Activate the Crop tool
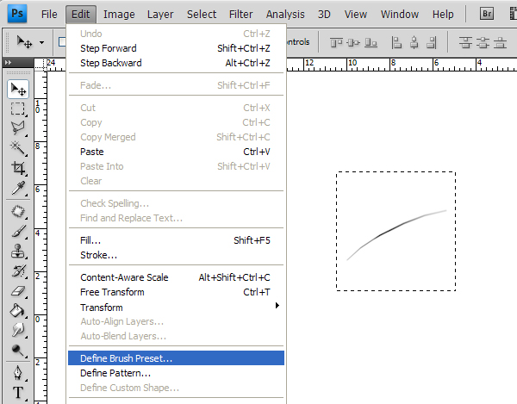Screen dimensions: 517x404 (x=17, y=168)
